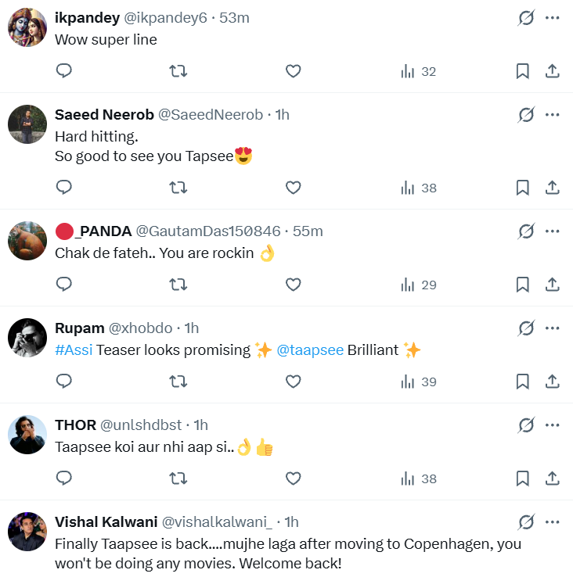Click Grok icon on _PANDA's reply
573x577 pixels.
point(526,231)
